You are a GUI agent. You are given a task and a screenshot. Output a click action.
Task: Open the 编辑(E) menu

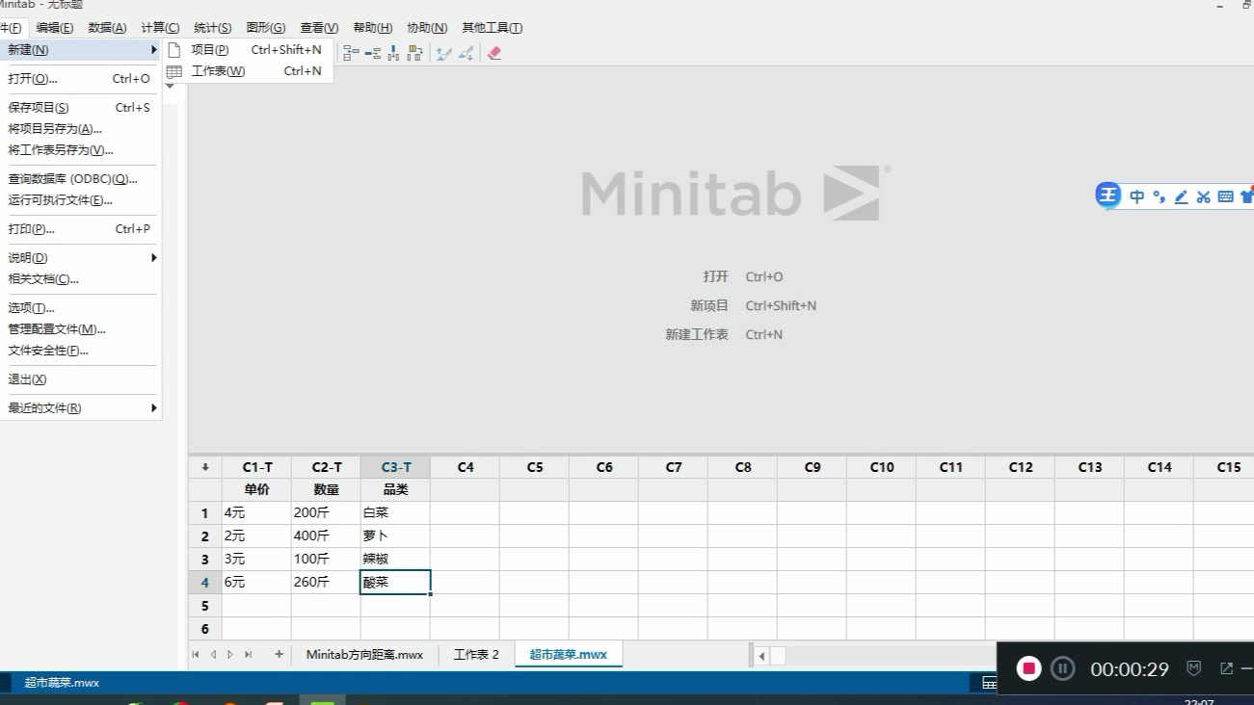55,28
